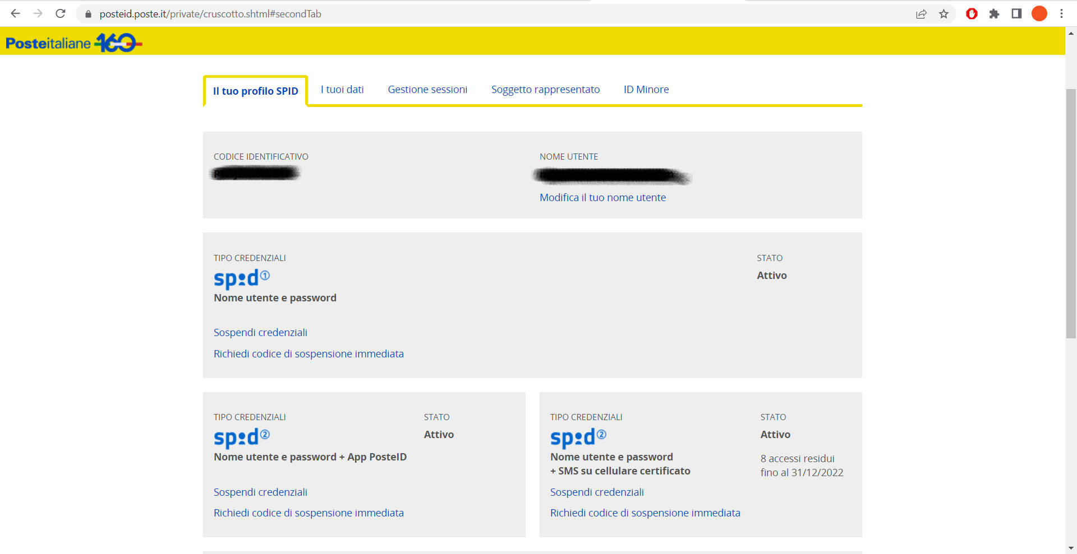Open the Gestione sessioni tab
The width and height of the screenshot is (1077, 554).
(x=427, y=90)
